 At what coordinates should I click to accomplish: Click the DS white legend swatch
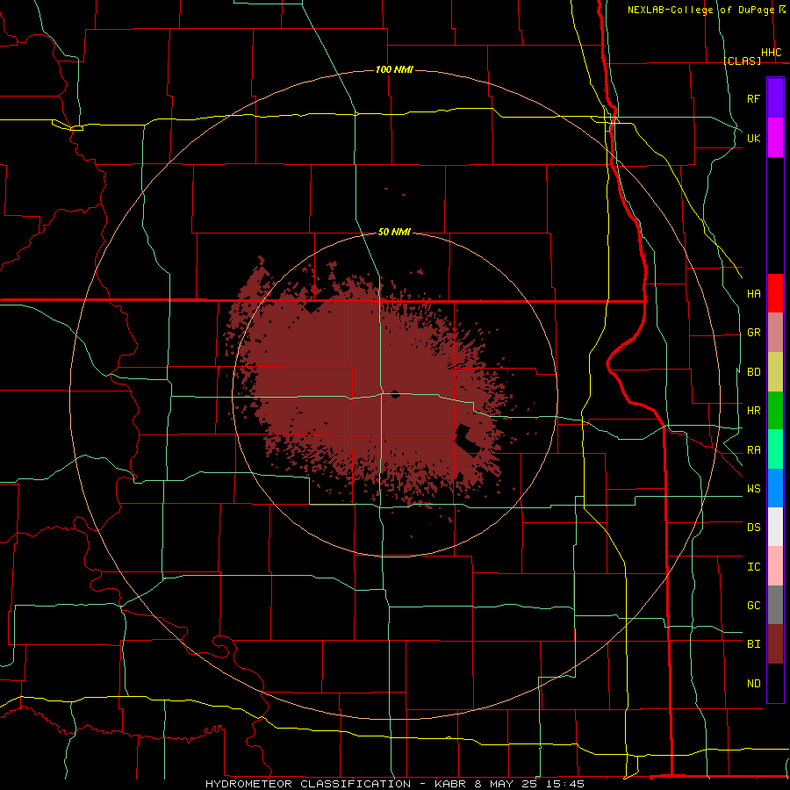coord(775,527)
